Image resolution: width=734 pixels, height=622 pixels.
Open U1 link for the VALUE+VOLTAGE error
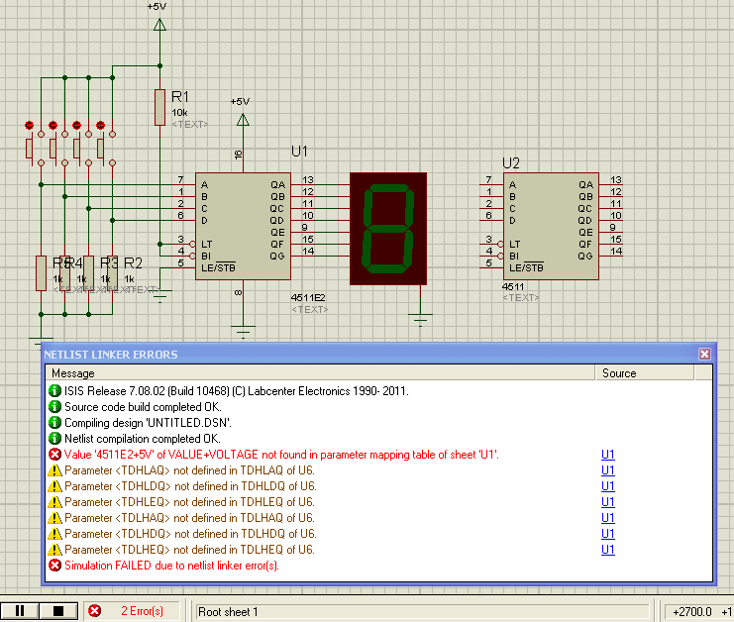(x=608, y=455)
